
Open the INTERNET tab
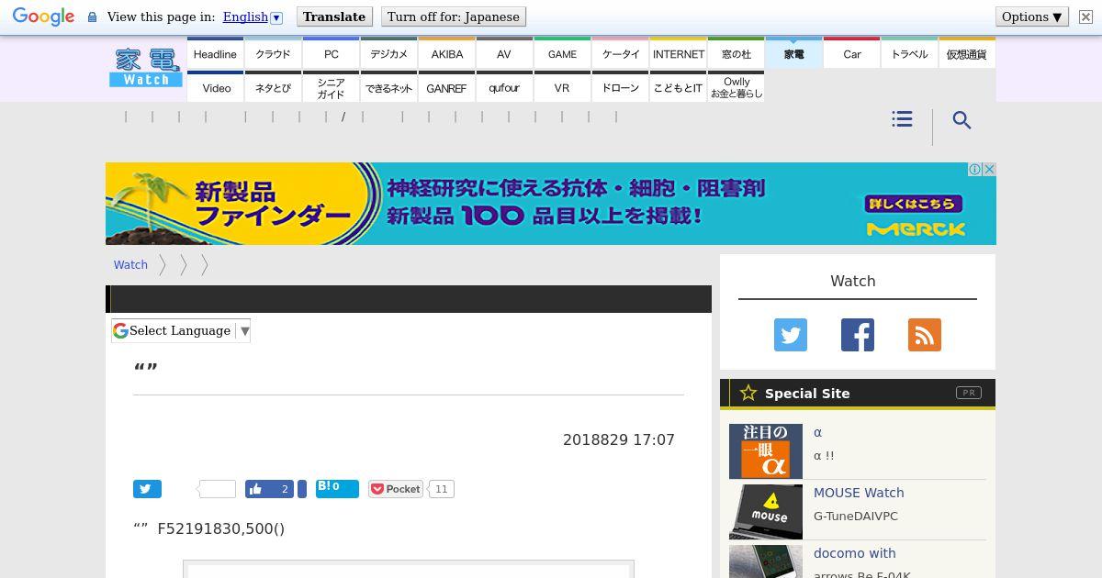click(678, 53)
